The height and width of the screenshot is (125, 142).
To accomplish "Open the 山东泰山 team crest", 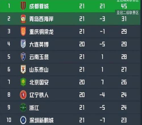I will [x=23, y=69].
